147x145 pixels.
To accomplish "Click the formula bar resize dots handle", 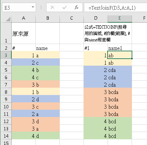I will coord(41,7).
